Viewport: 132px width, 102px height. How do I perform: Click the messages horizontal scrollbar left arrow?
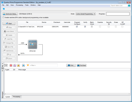[x=5, y=94]
